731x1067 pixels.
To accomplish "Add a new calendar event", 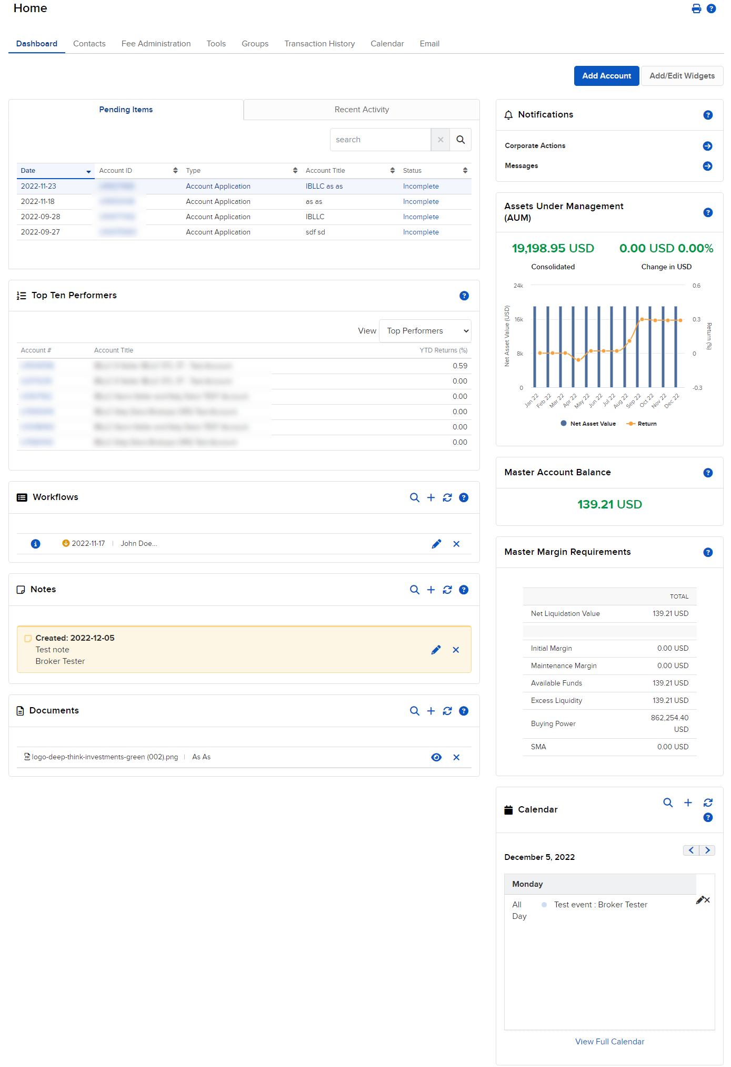I will [688, 802].
